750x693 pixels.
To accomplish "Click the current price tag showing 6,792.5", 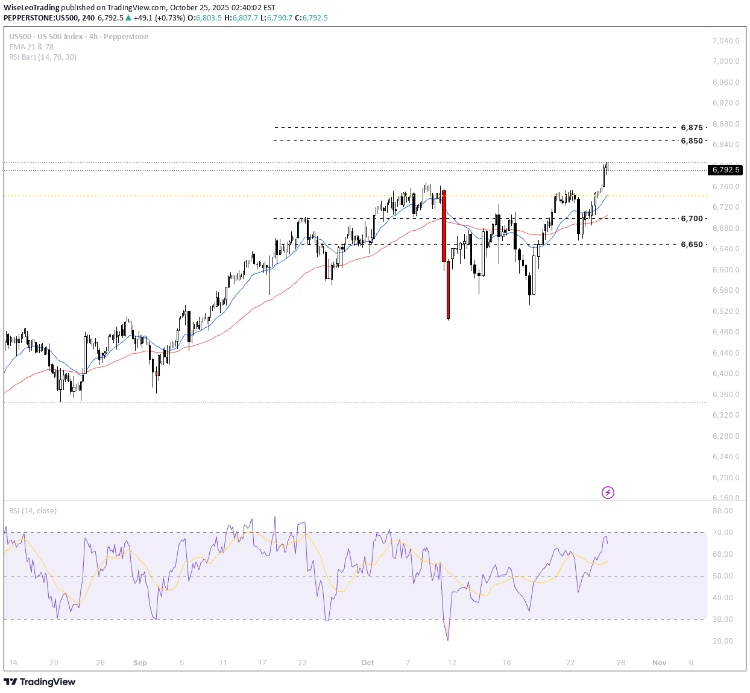I will 725,170.
